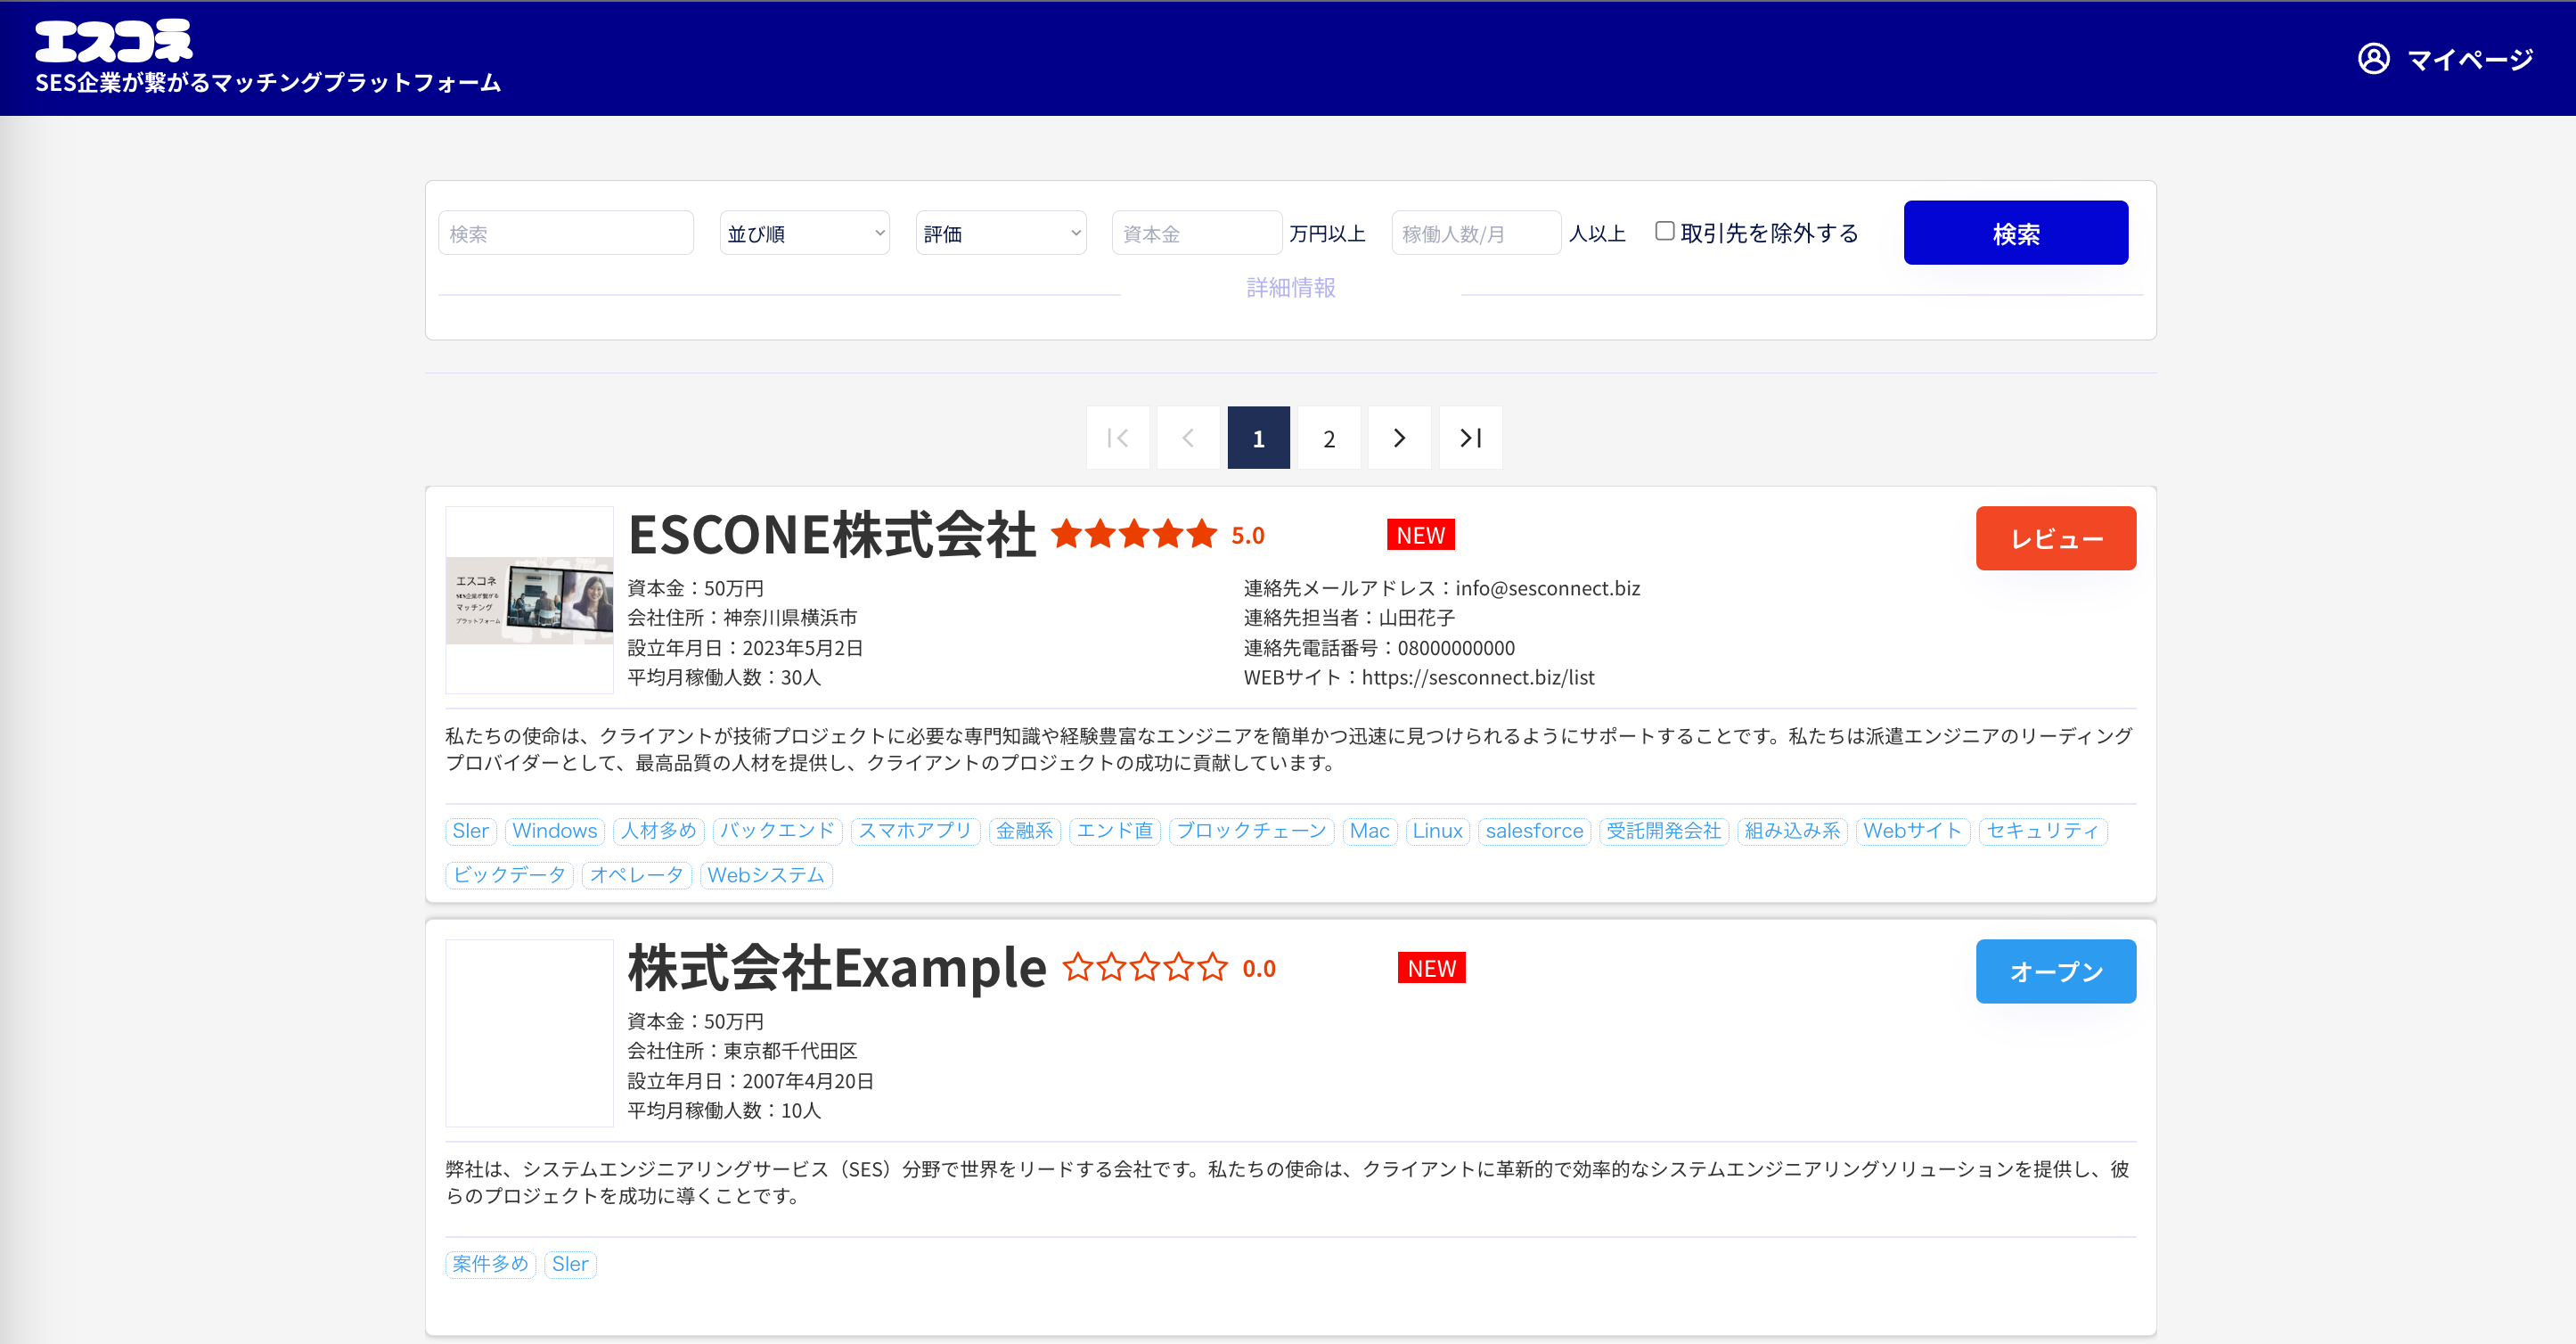Open the 並び順 sort dropdown
Viewport: 2576px width, 1344px height.
[804, 233]
